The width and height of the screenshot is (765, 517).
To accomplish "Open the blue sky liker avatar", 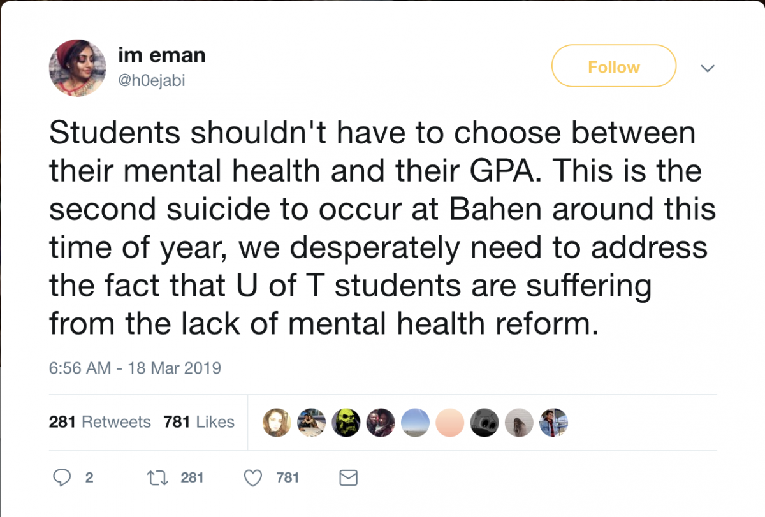I will tap(415, 422).
